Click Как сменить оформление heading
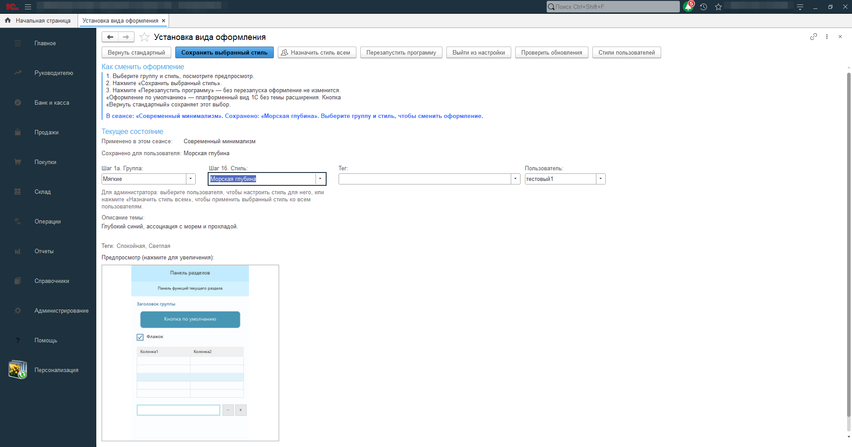Screen dimensions: 852x447 click(143, 67)
